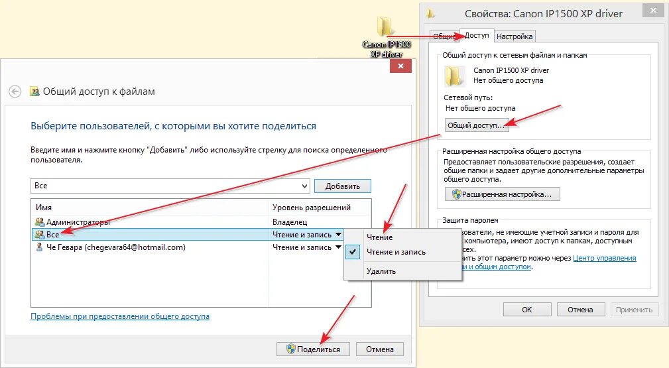Click 'Выберите пользователей' heading text
Viewport: 669px width, 368px height.
click(173, 126)
